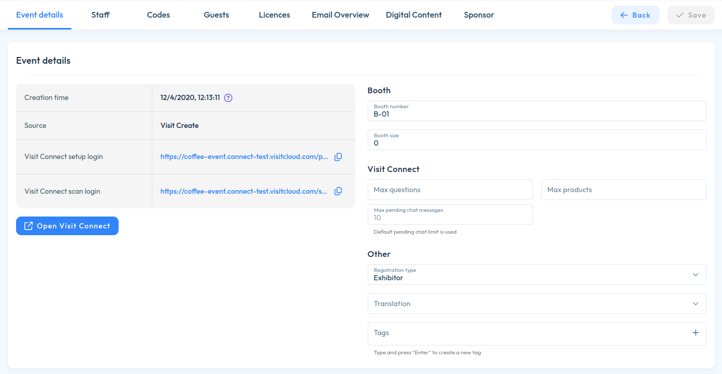
Task: Switch to the Staff tab
Action: pyautogui.click(x=100, y=15)
